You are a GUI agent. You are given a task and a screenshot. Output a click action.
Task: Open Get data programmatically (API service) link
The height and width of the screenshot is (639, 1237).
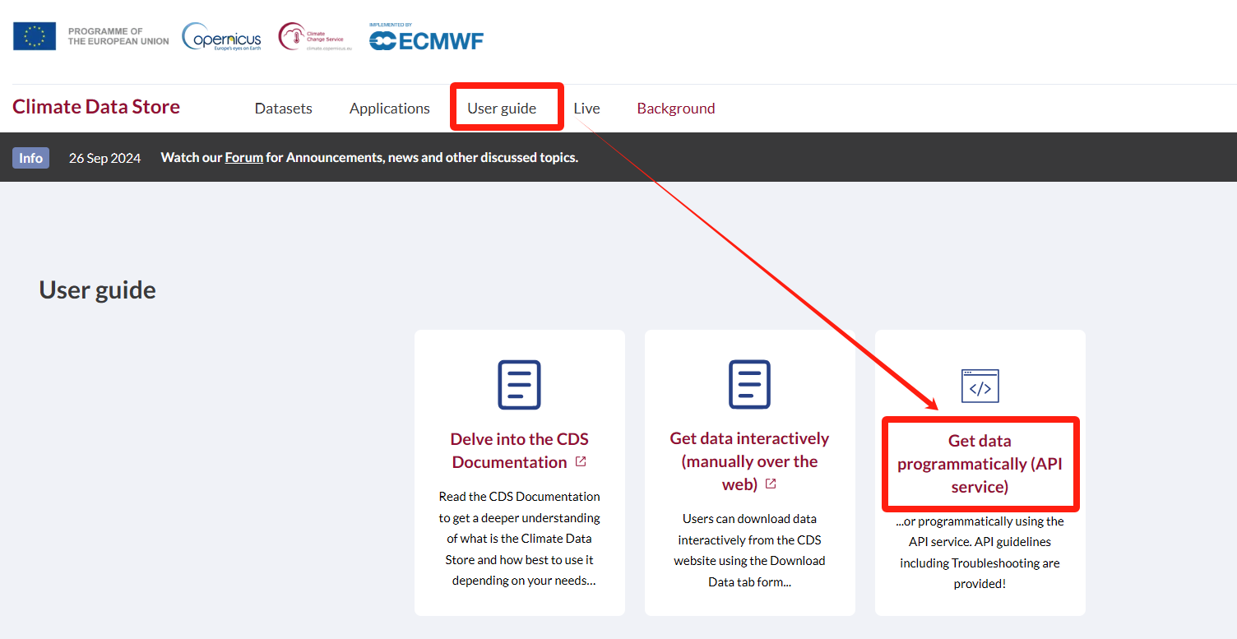click(980, 464)
